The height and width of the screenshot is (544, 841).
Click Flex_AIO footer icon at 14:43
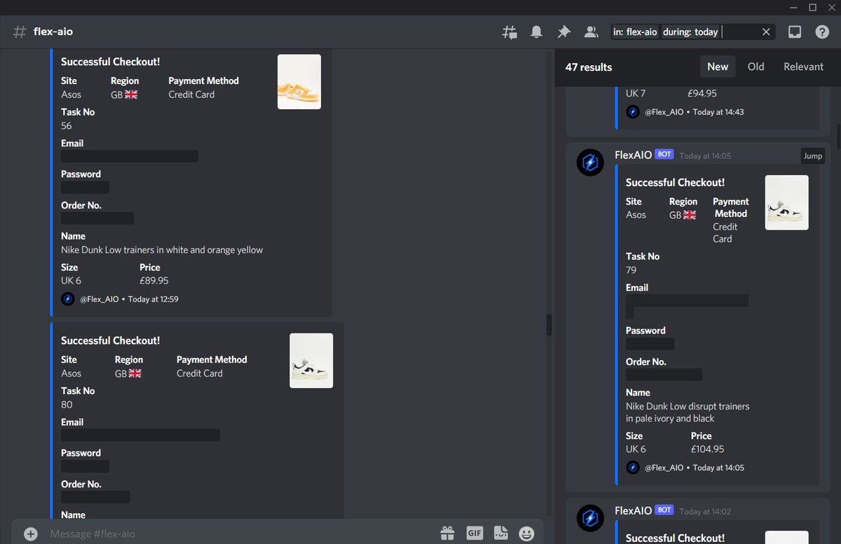click(633, 111)
